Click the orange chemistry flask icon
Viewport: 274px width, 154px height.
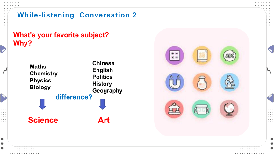[202, 82]
